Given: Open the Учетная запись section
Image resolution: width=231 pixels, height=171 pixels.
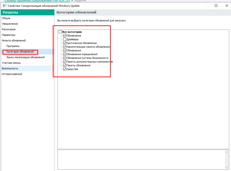Looking at the screenshot, I should [28, 63].
